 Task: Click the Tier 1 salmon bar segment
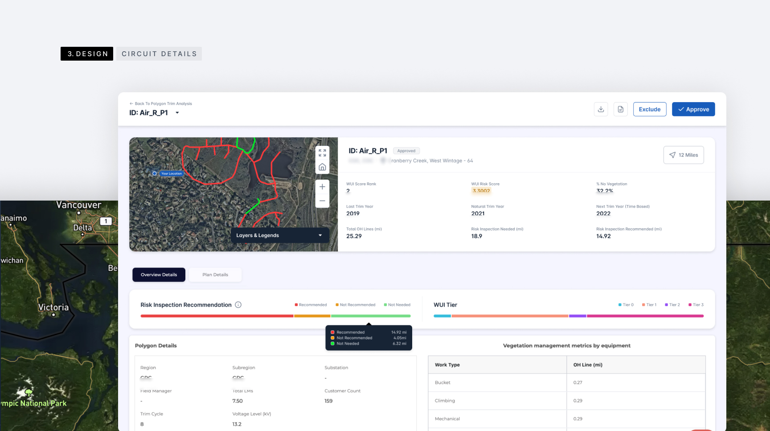(x=510, y=316)
